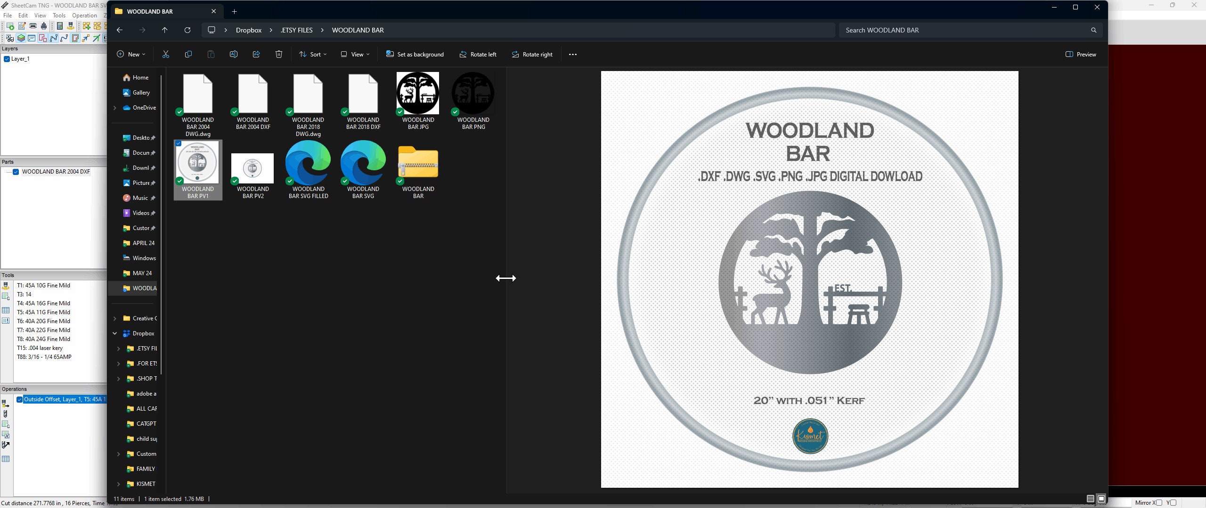1206x508 pixels.
Task: Open print dialog using the printer icon
Action: click(33, 25)
